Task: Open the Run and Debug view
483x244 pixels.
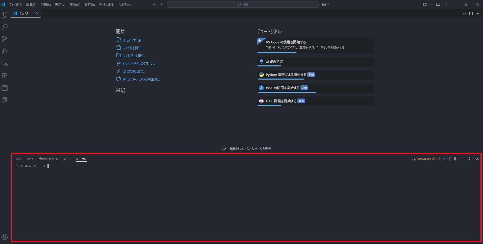Action: [x=5, y=51]
